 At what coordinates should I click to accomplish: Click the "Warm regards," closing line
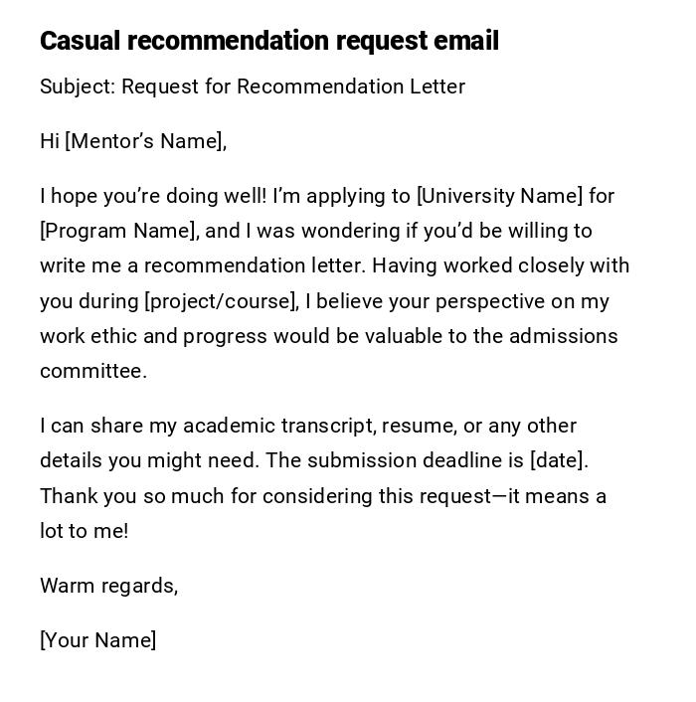[x=108, y=586]
